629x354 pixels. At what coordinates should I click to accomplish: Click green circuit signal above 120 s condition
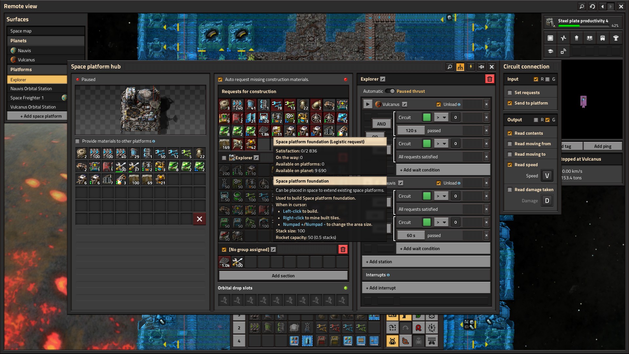pyautogui.click(x=427, y=117)
